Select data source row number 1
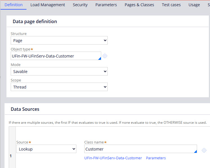This screenshot has height=168, width=210. [11, 155]
